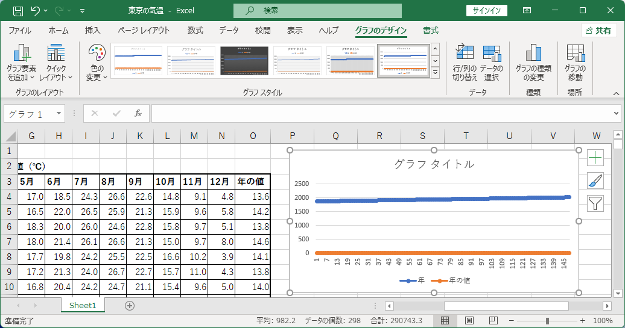
Task: Click the chart filters funnel button
Action: click(595, 203)
